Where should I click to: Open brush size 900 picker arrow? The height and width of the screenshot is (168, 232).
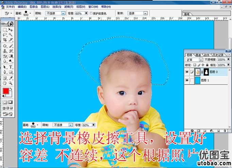click(x=30, y=13)
